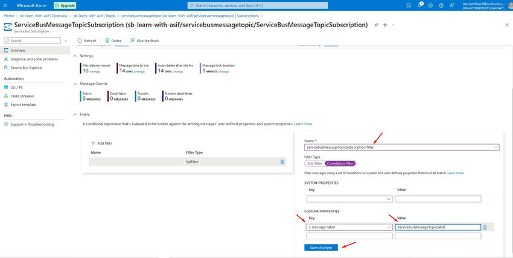Open Give feedback
Image resolution: width=513 pixels, height=258 pixels.
pyautogui.click(x=144, y=40)
